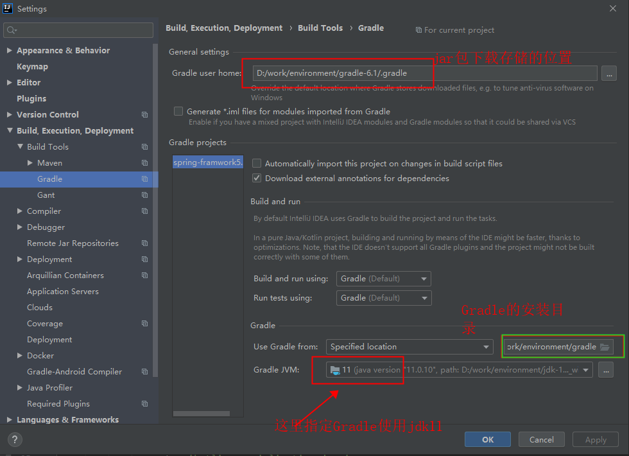Click project-level icon beside Gradle row

click(145, 179)
